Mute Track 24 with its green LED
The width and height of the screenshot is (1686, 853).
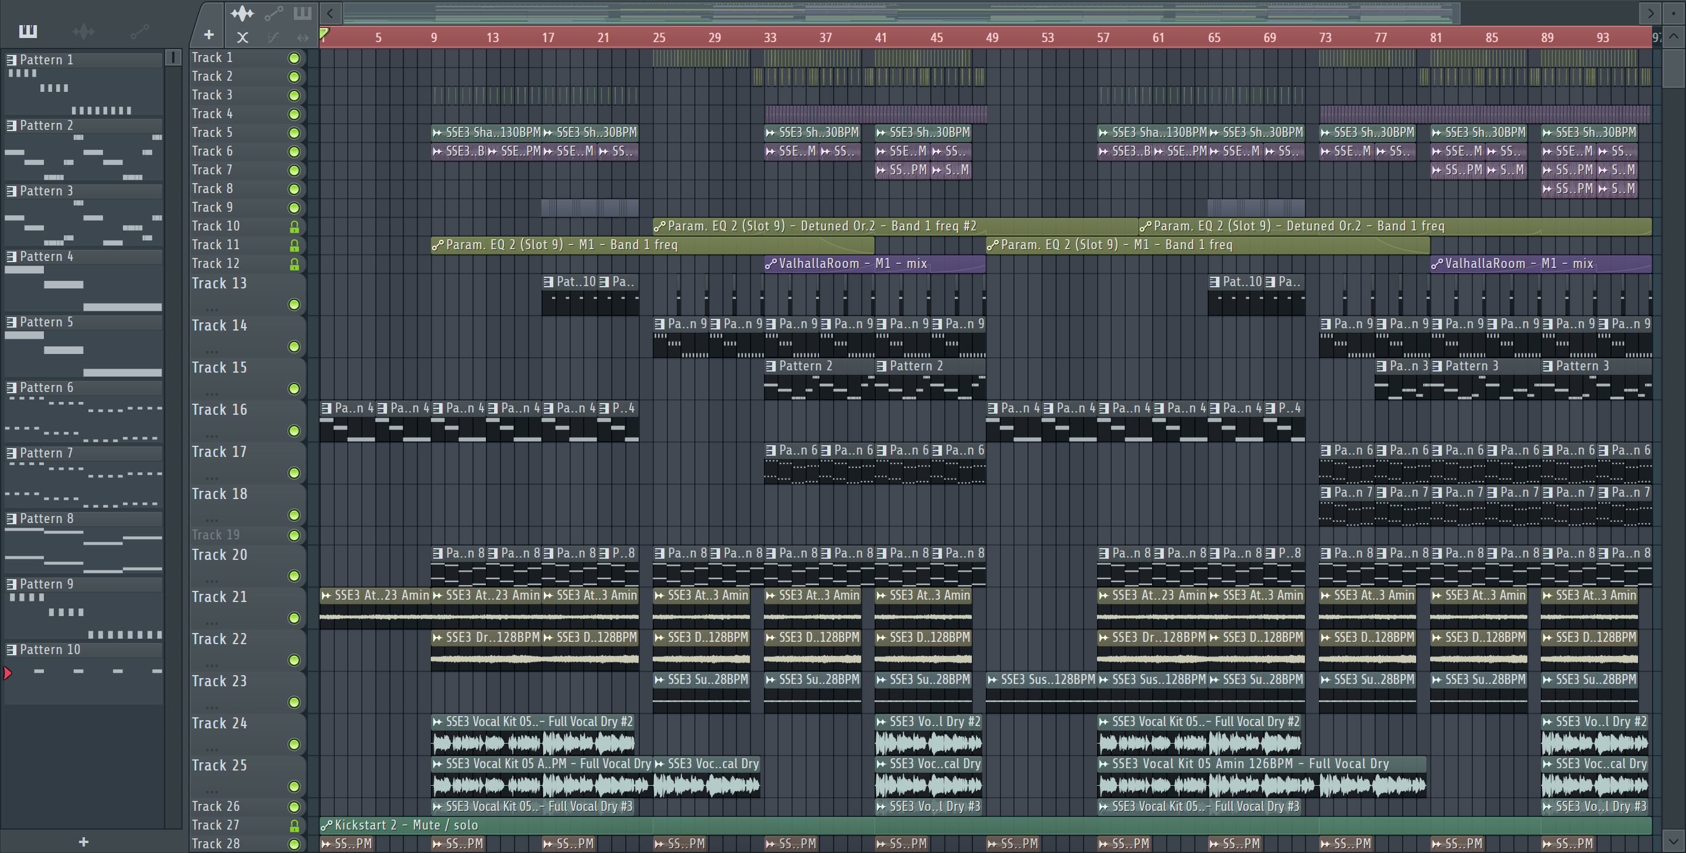coord(294,744)
